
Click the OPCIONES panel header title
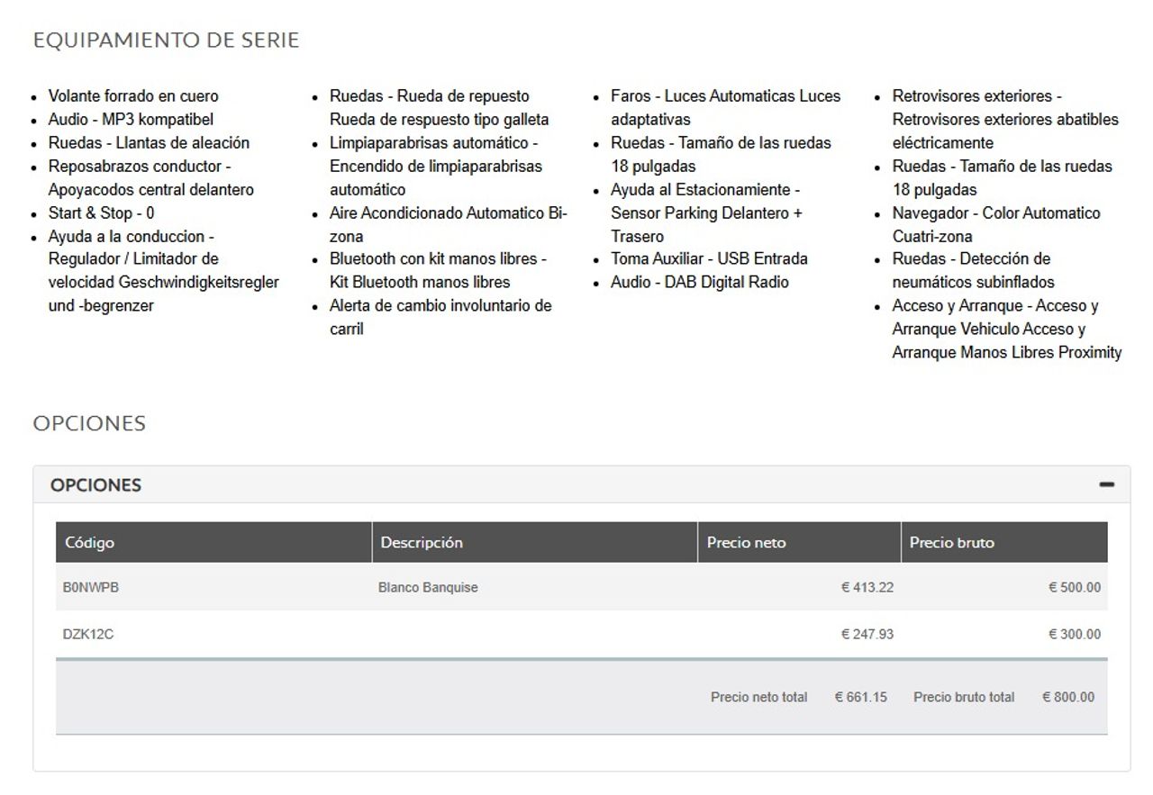tap(95, 484)
